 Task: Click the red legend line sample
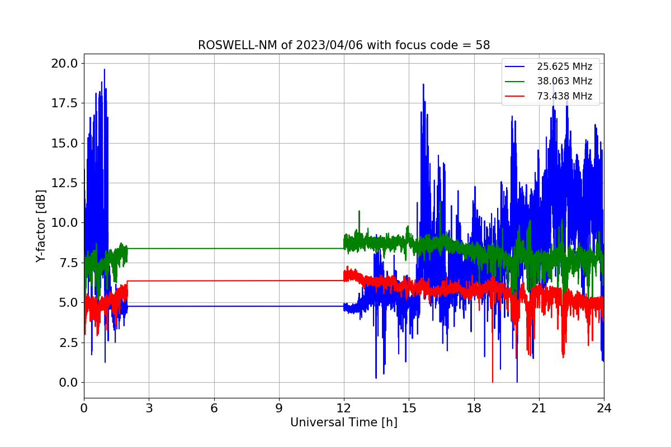[515, 97]
